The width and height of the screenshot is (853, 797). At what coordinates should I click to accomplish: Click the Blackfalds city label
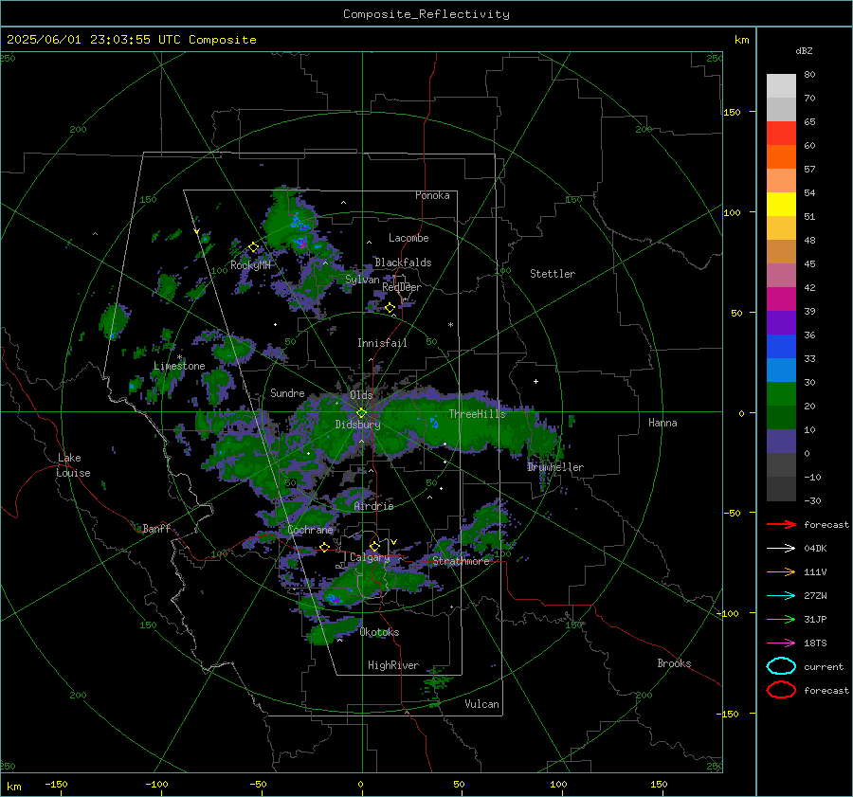[403, 263]
